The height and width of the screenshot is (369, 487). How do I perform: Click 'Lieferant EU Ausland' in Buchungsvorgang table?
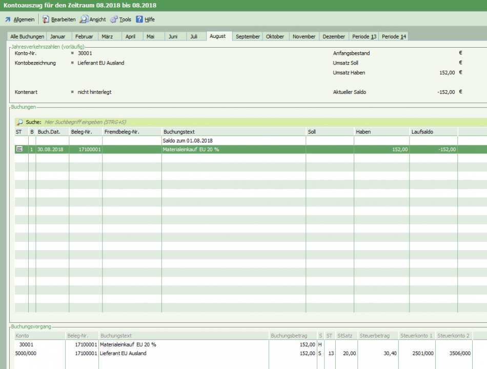(x=123, y=353)
